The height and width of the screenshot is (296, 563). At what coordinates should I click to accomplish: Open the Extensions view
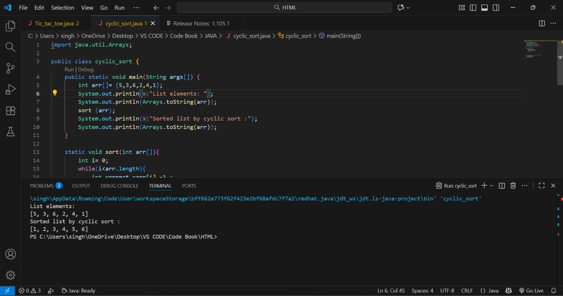10,111
